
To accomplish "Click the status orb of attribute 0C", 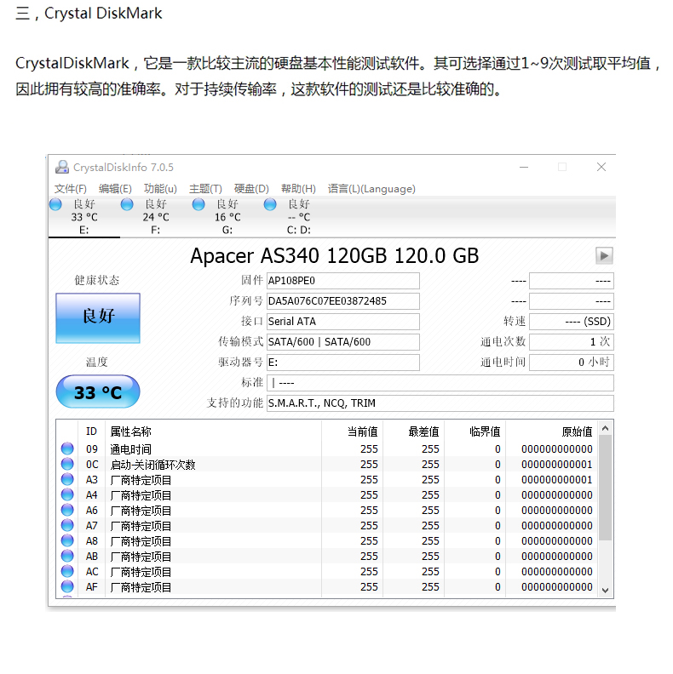I will tap(67, 464).
